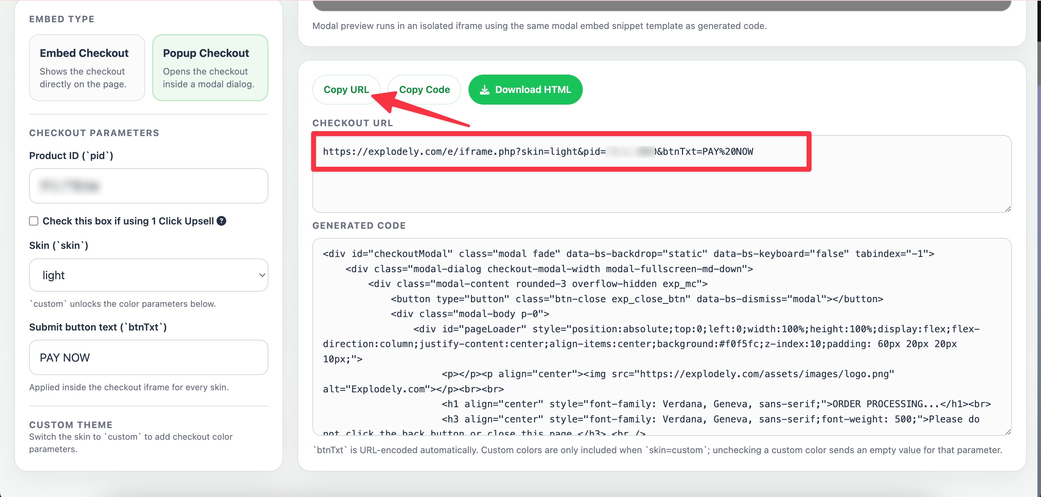Click the help question mark icon next to 1 Click Upsell
Image resolution: width=1041 pixels, height=497 pixels.
221,221
